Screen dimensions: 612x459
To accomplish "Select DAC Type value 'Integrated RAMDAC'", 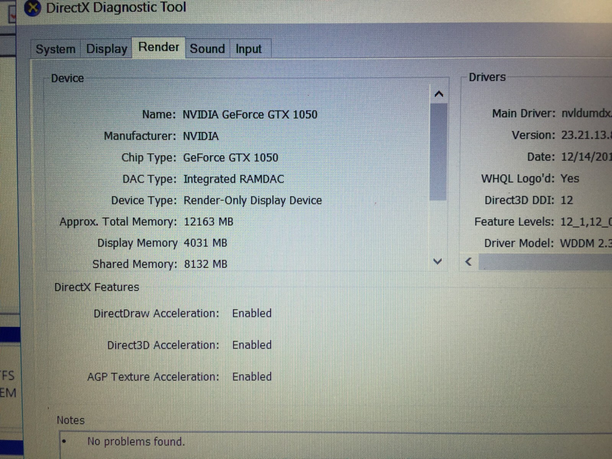I will (x=234, y=179).
